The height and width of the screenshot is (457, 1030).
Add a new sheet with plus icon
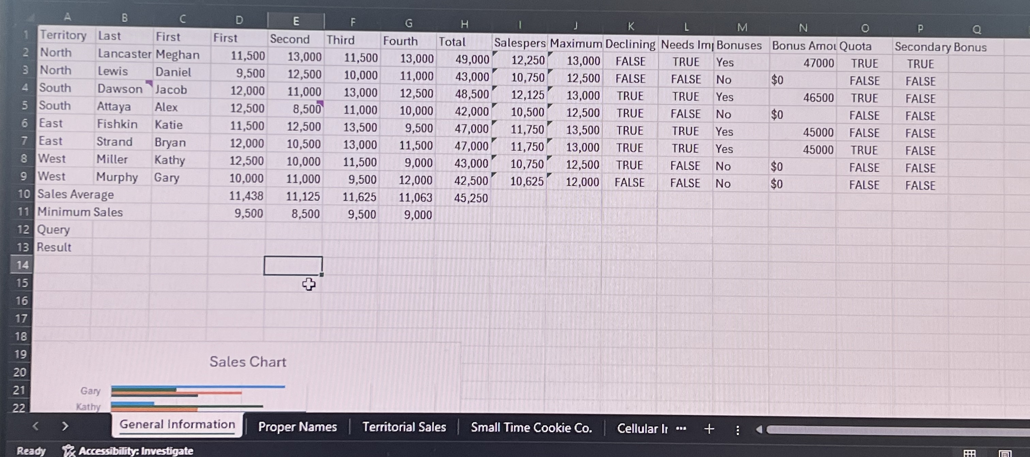(709, 429)
